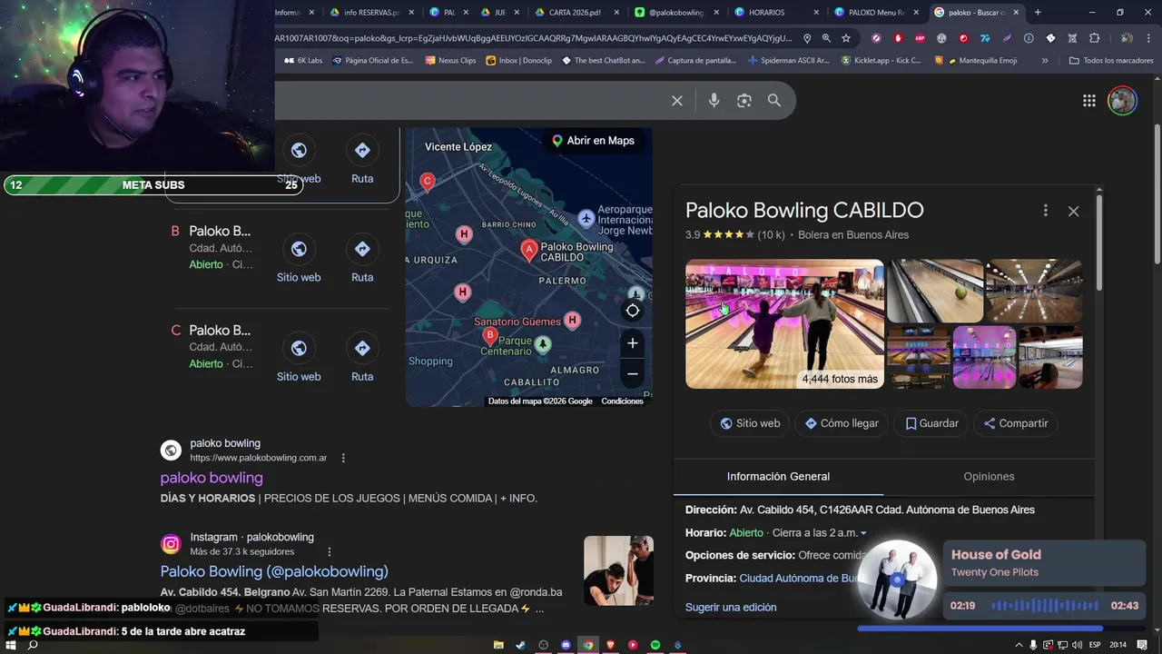Expand Horario opening hours dropdown
Viewport: 1162px width, 654px height.
click(863, 533)
